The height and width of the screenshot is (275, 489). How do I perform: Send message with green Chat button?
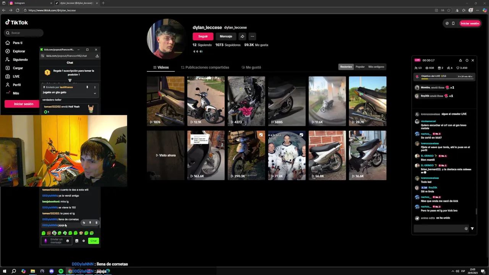94,241
